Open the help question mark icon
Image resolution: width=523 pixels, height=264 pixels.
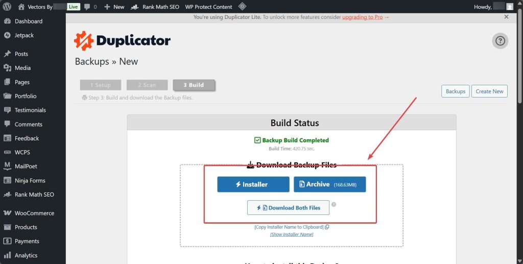500,41
